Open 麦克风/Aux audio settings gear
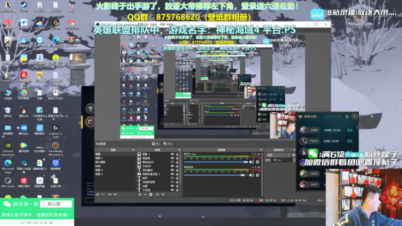The image size is (402, 226). point(257,162)
